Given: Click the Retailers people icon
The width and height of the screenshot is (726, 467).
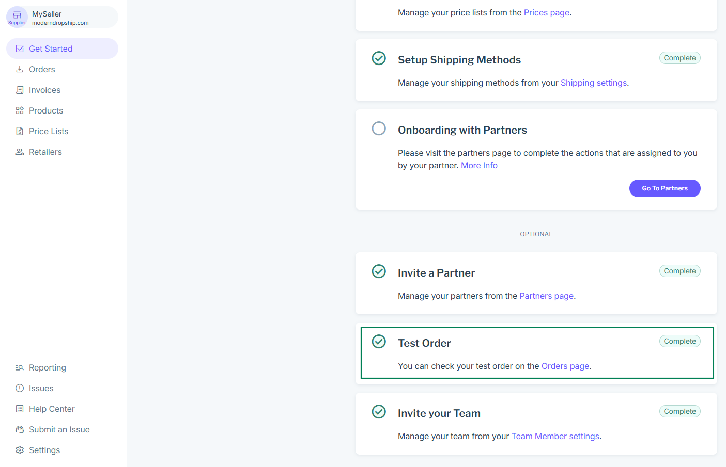Looking at the screenshot, I should click(20, 152).
